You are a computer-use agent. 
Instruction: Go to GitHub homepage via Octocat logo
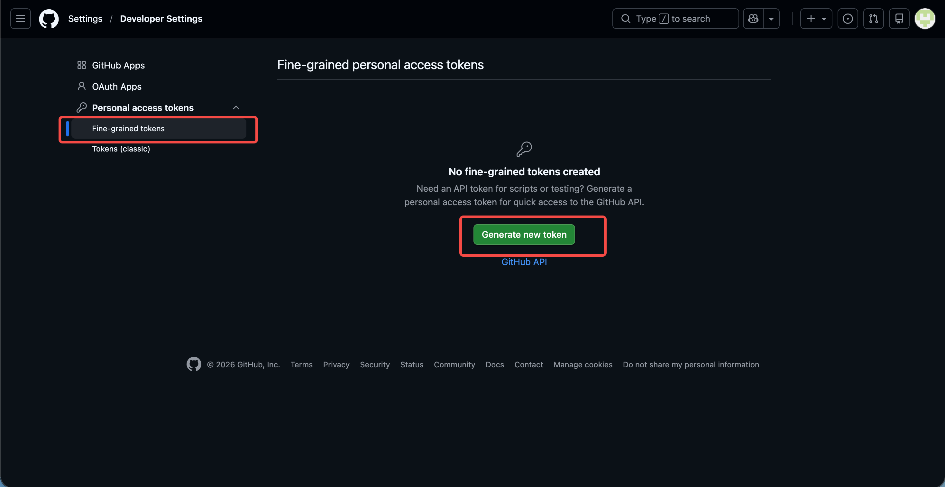point(49,19)
